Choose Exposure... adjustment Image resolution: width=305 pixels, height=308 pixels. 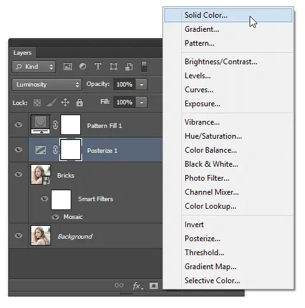(228, 104)
